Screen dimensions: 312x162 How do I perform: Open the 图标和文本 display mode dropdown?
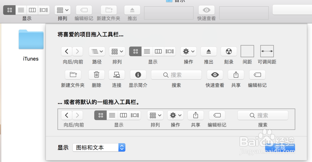99,147
